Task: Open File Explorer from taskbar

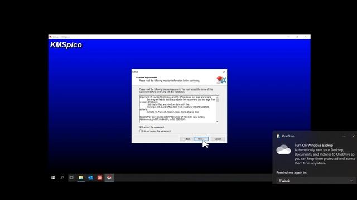Action: (81, 178)
